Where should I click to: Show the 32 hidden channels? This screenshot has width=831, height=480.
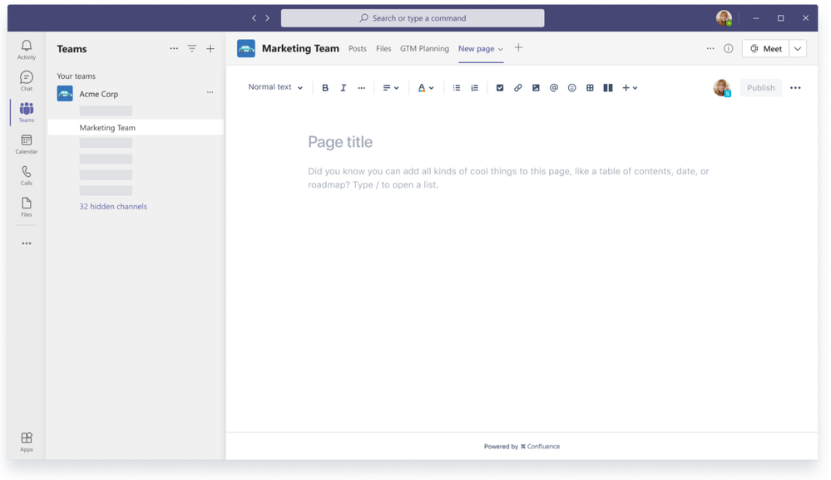point(113,207)
